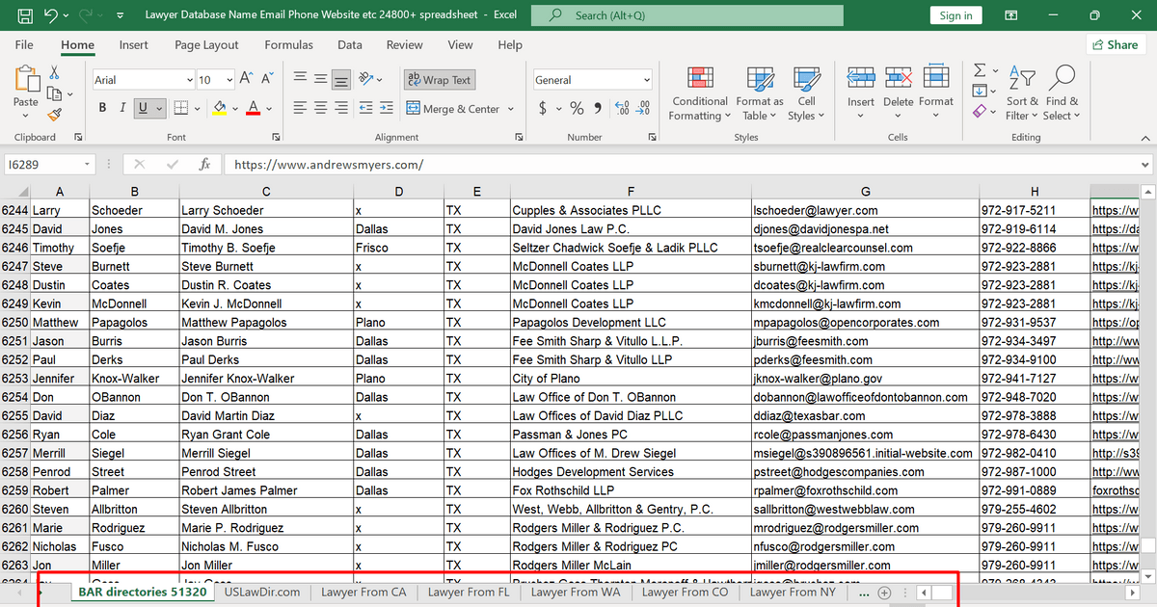Switch to the Page Layout ribbon tab

pos(206,44)
